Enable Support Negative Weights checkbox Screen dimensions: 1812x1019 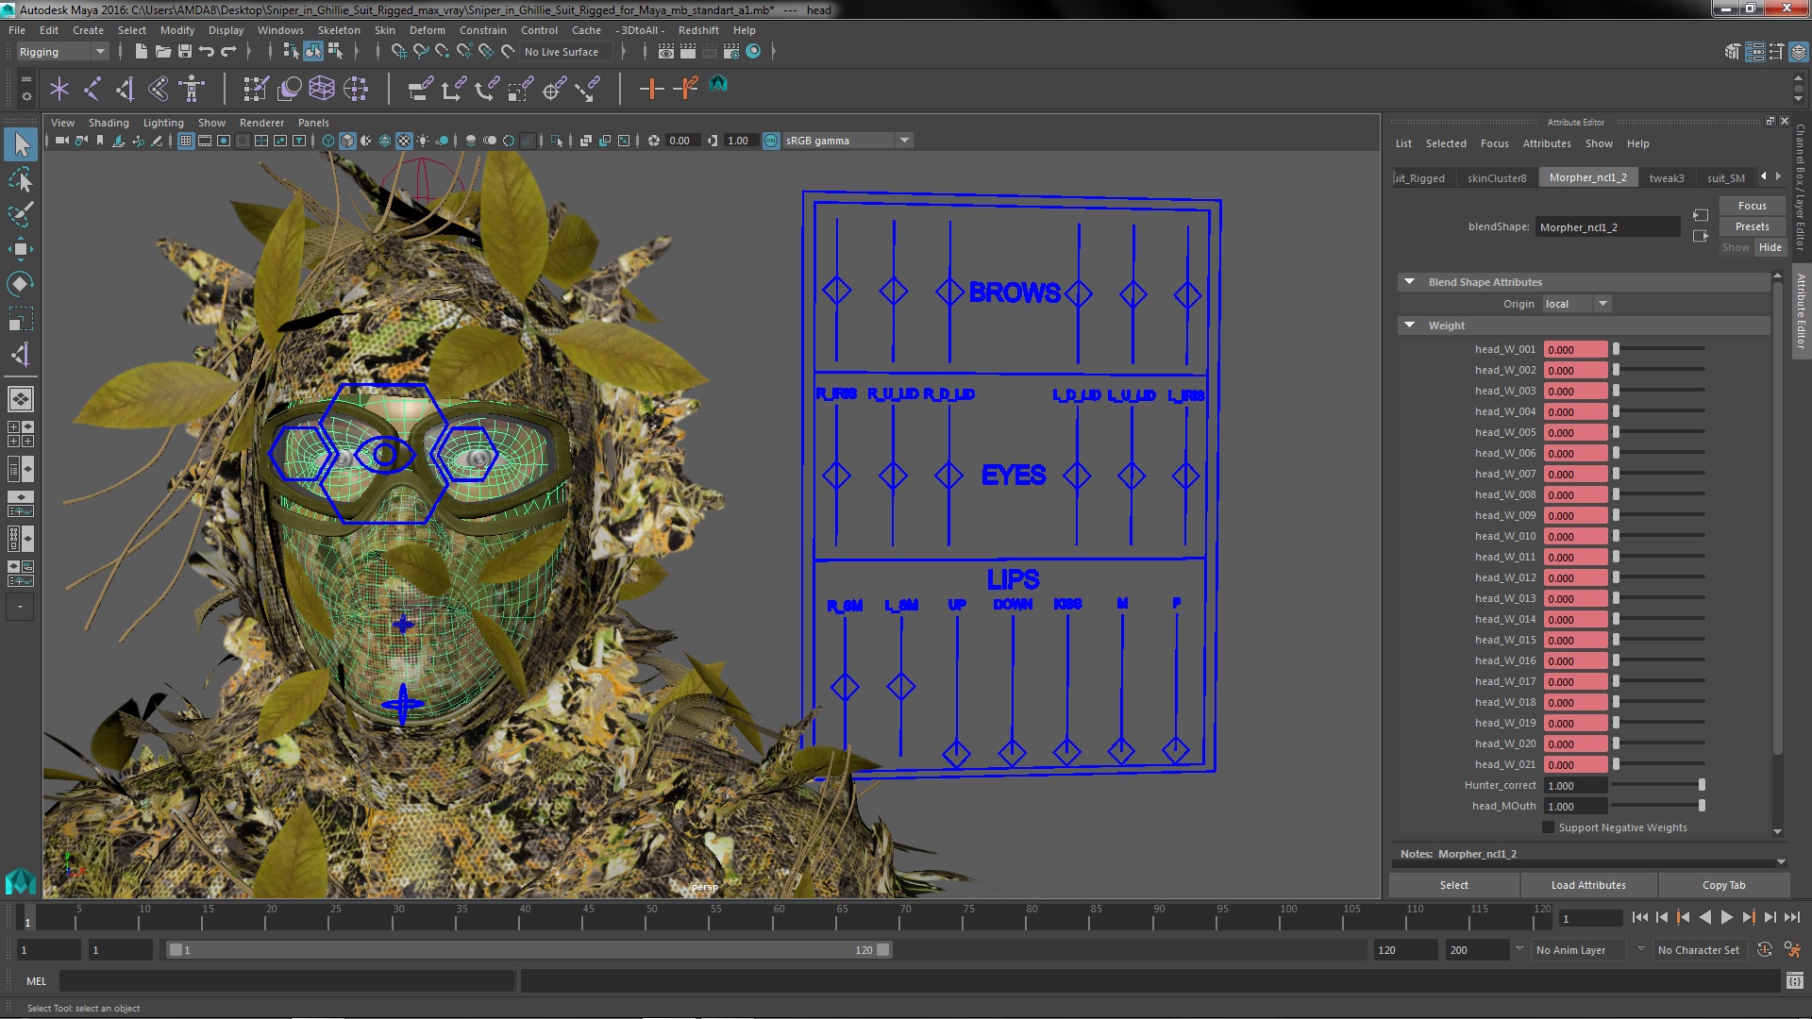pyautogui.click(x=1548, y=827)
